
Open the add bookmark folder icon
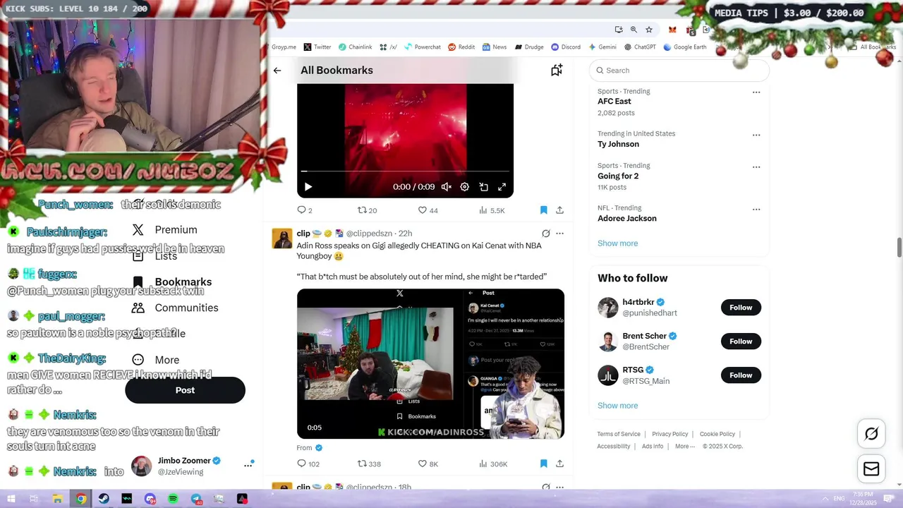click(557, 70)
